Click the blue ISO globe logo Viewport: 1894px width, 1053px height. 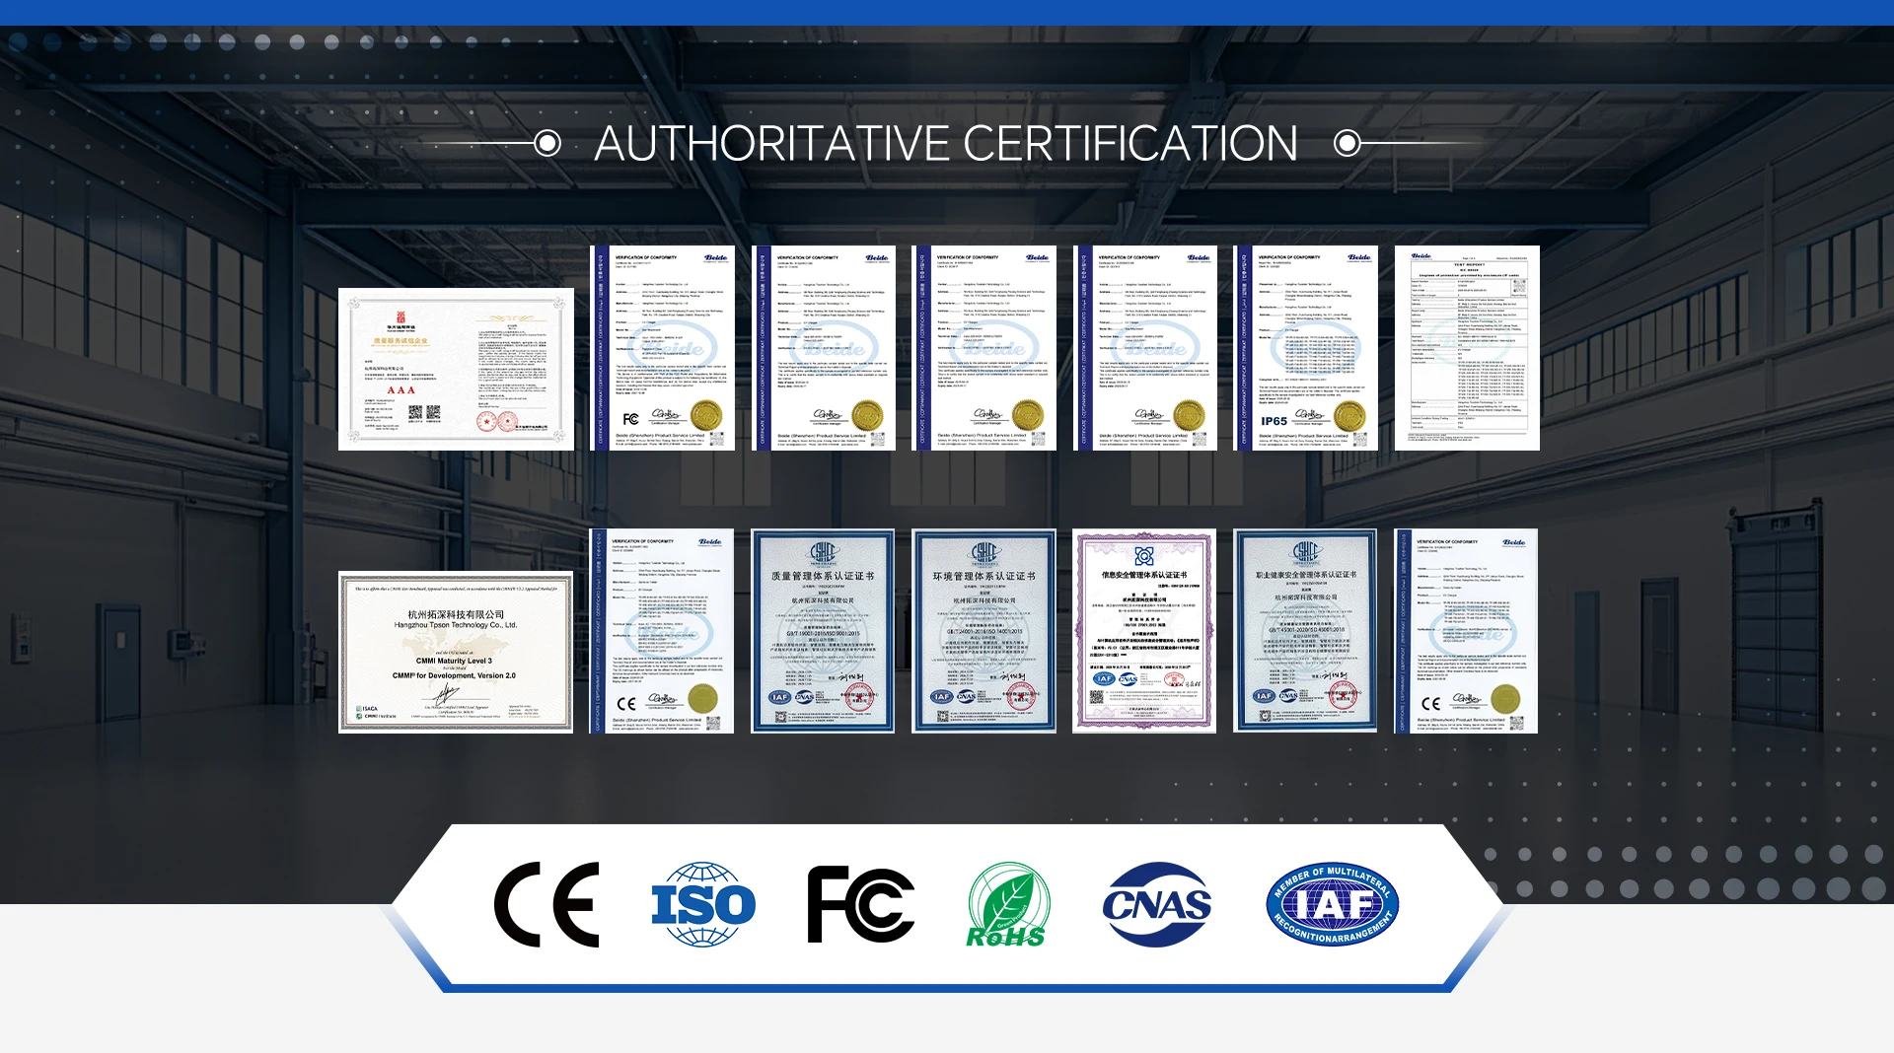pos(703,905)
